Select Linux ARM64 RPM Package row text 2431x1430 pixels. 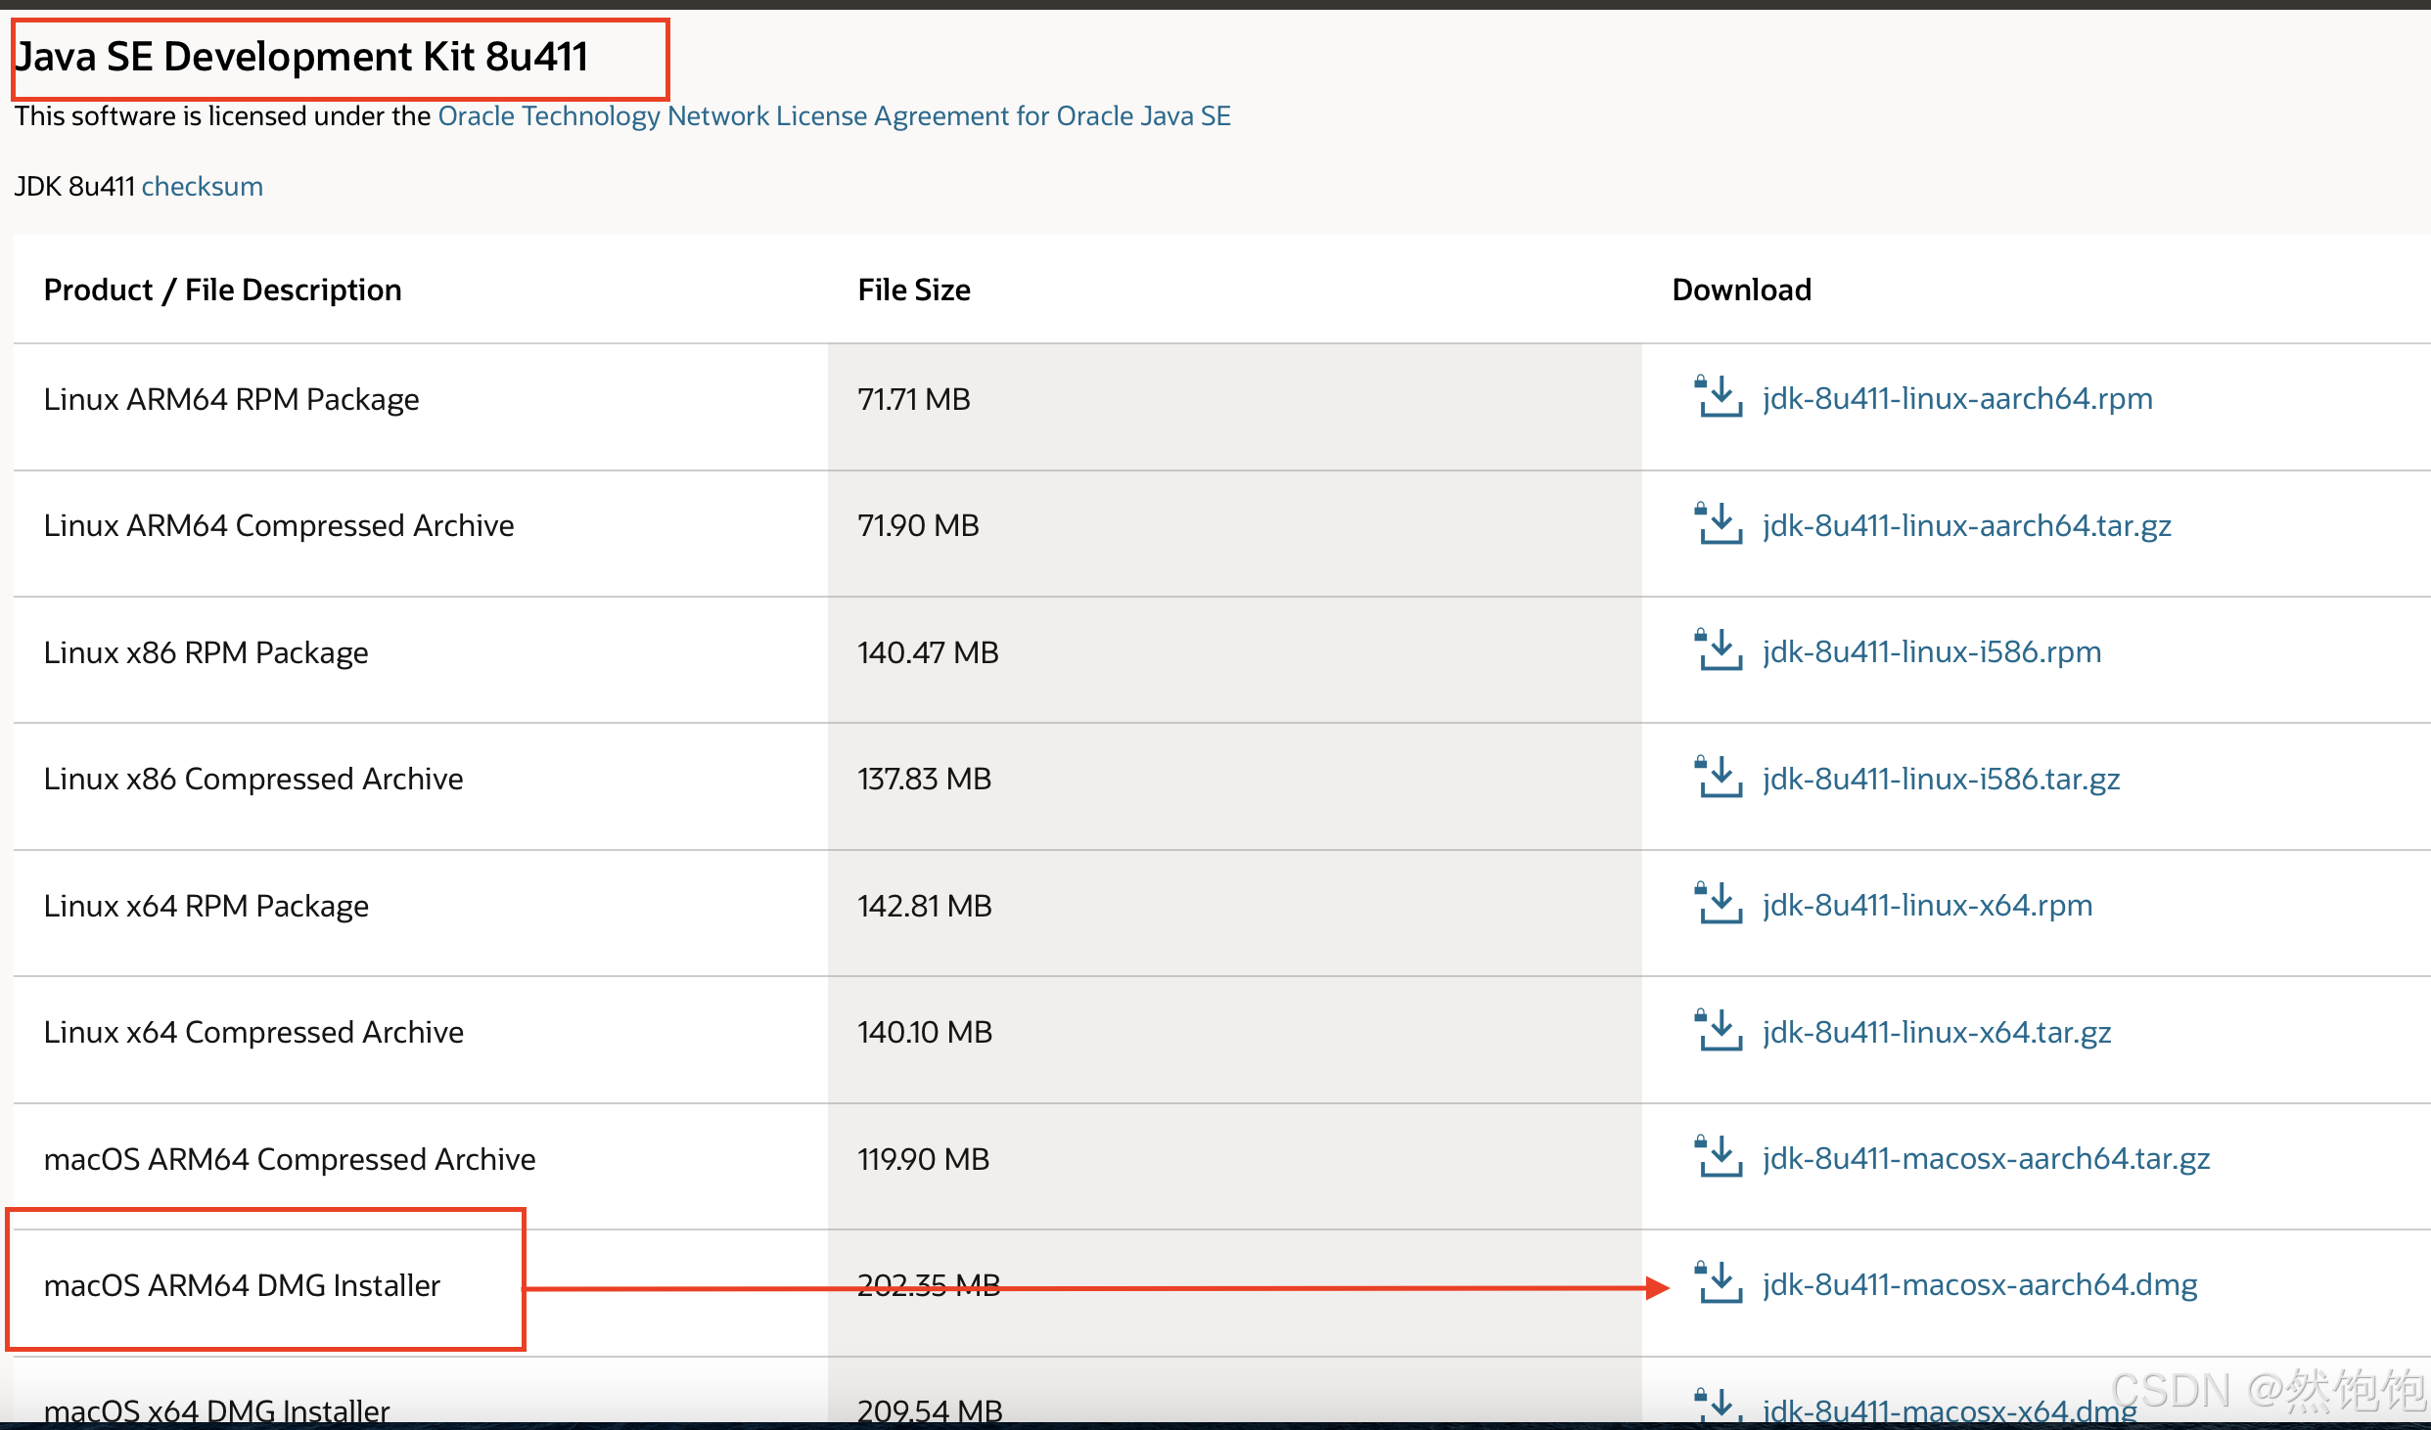(232, 399)
